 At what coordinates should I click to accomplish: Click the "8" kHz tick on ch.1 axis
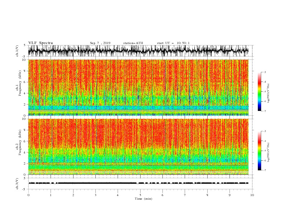tap(25, 71)
